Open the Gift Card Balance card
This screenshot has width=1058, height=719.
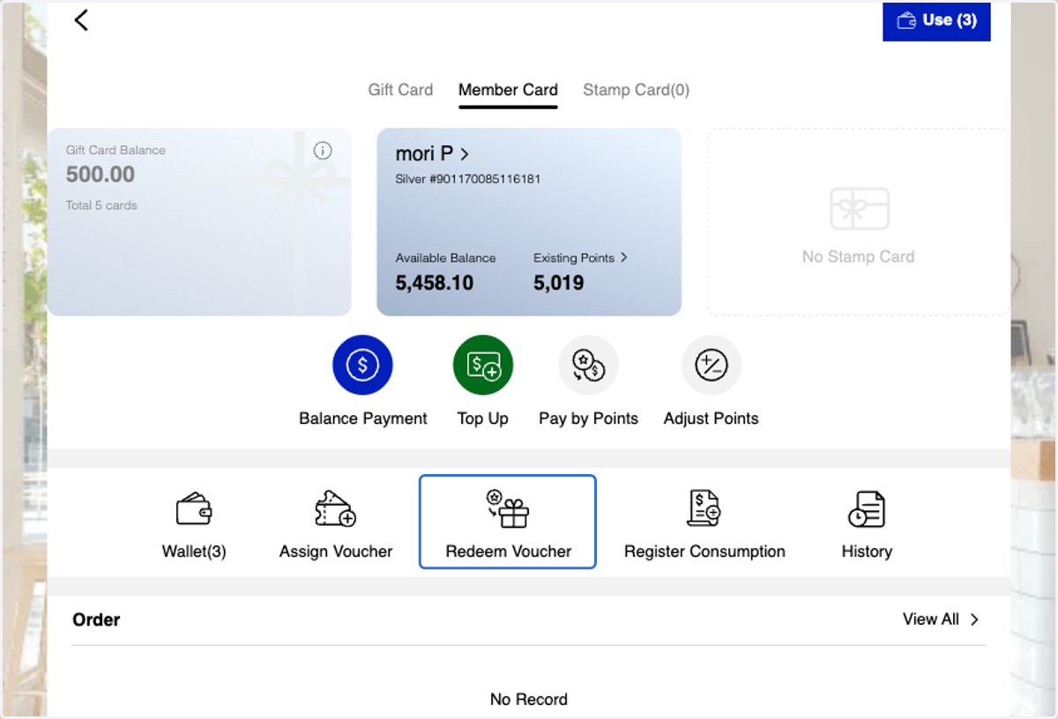click(199, 222)
